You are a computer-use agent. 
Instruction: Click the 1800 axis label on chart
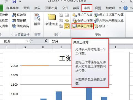coord(14,75)
